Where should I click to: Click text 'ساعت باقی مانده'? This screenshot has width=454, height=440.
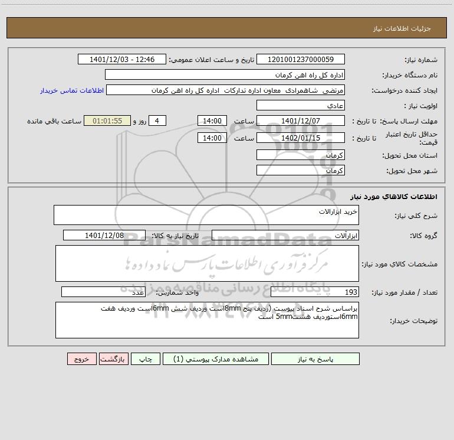pos(54,121)
